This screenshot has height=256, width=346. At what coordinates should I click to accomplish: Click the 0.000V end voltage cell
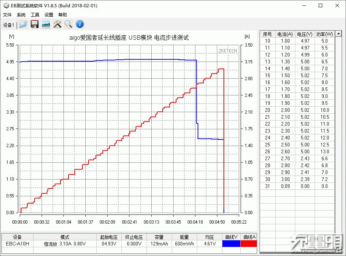[134, 244]
